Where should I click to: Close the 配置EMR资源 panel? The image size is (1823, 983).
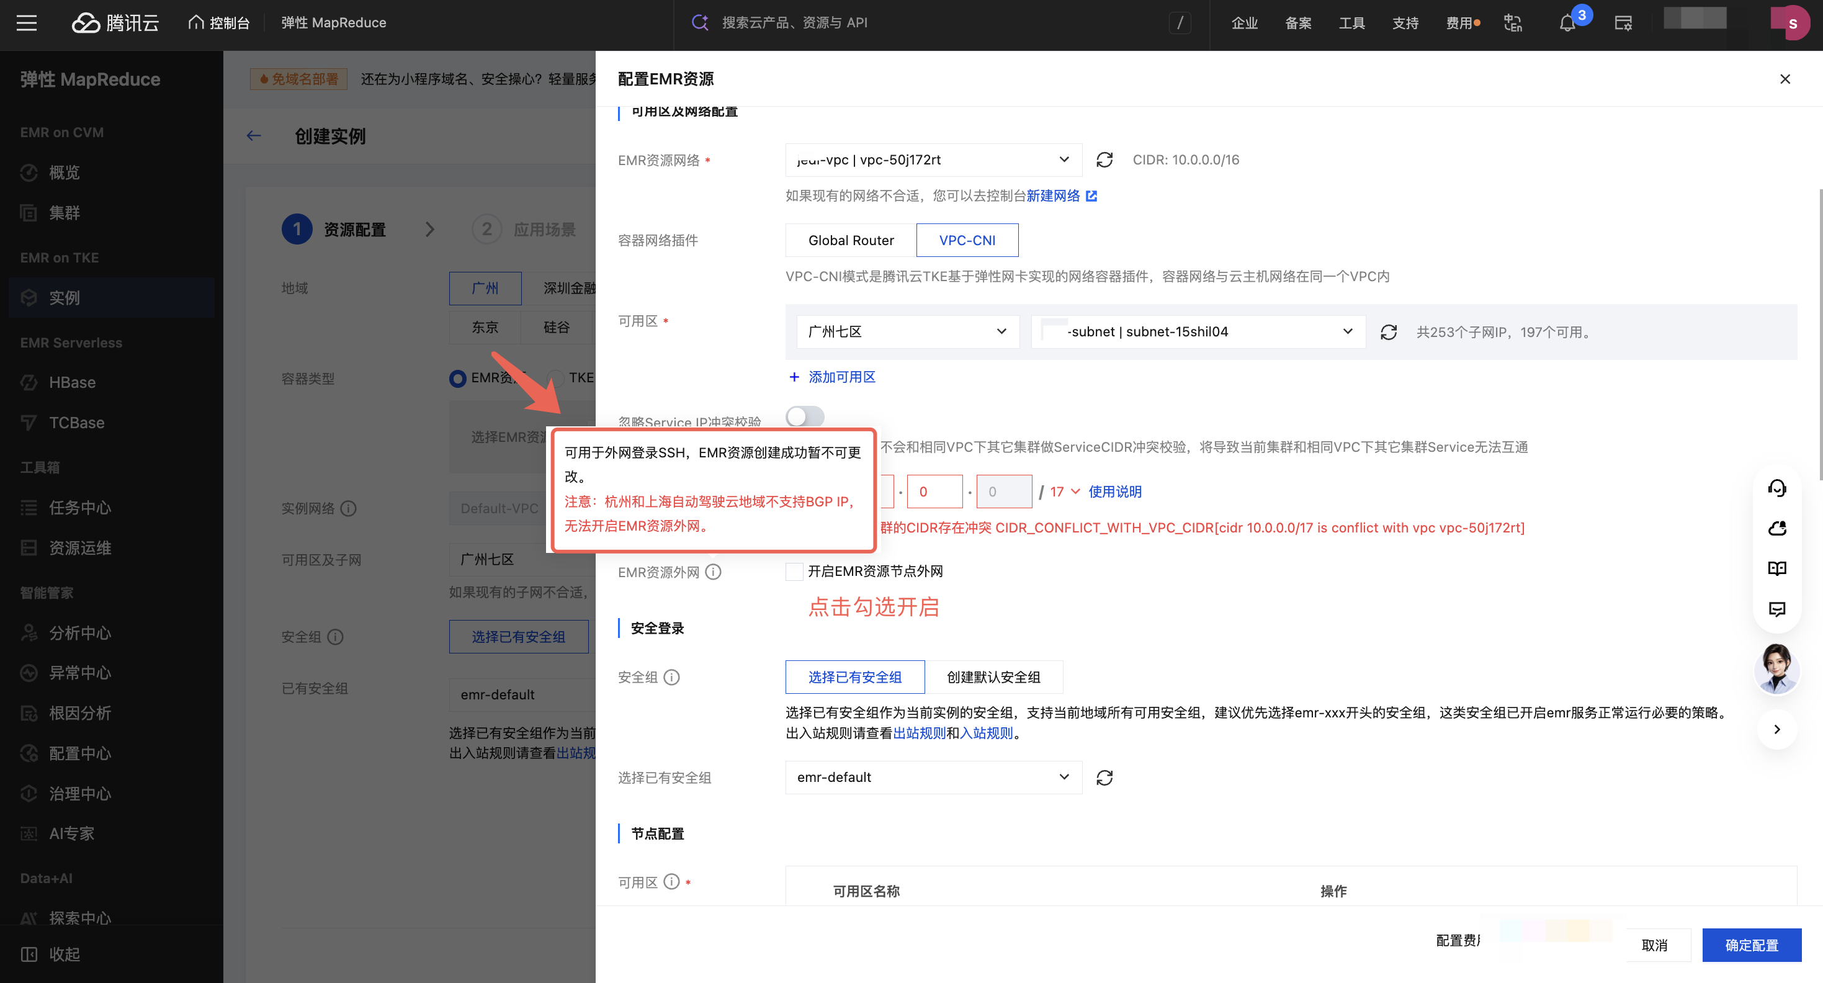[1785, 79]
